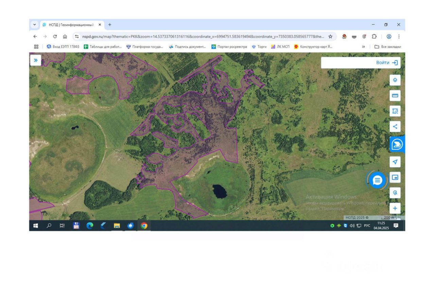Open the round blue chat support button
The image size is (435, 307).
click(377, 180)
